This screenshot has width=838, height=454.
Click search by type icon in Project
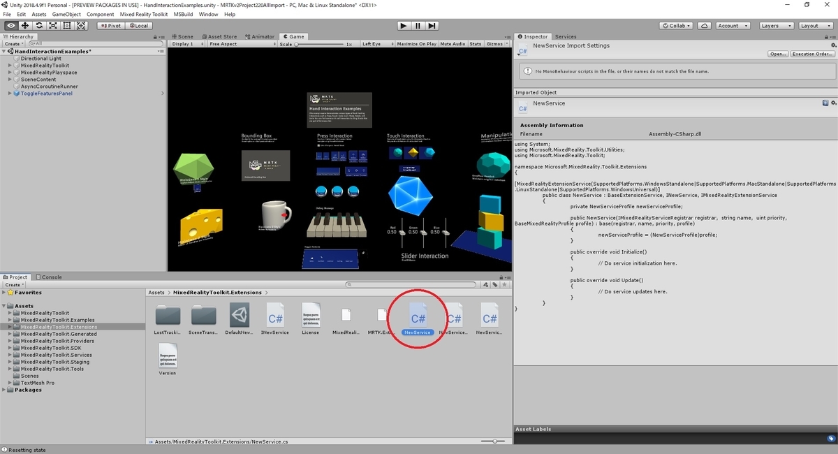(x=486, y=284)
